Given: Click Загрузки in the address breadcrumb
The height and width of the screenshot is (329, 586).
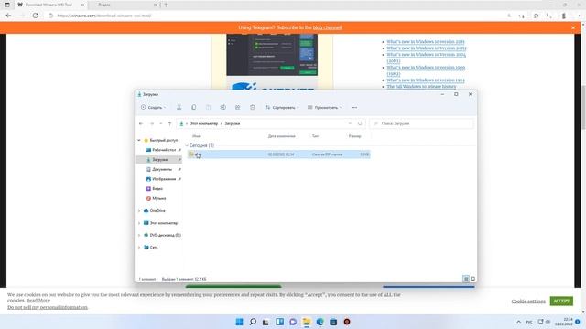Looking at the screenshot, I should 232,123.
